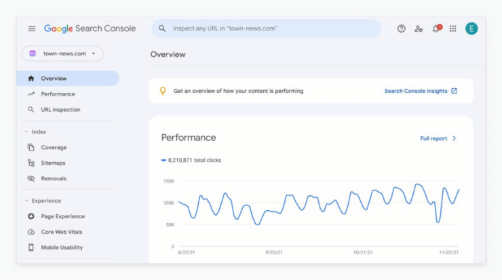
Task: Open the hamburger main menu
Action: click(31, 28)
